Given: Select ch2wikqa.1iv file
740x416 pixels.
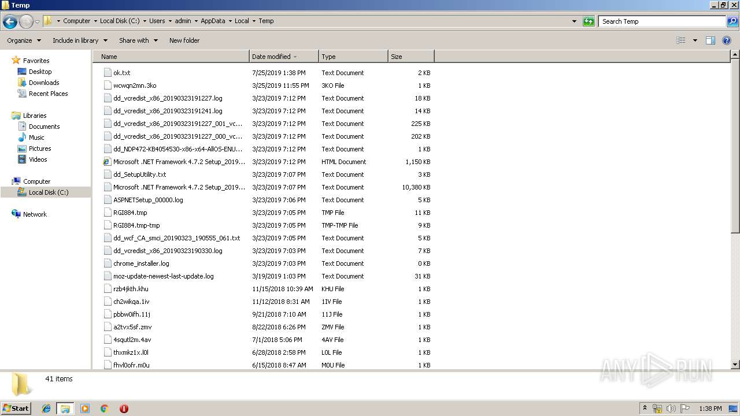Looking at the screenshot, I should [131, 302].
